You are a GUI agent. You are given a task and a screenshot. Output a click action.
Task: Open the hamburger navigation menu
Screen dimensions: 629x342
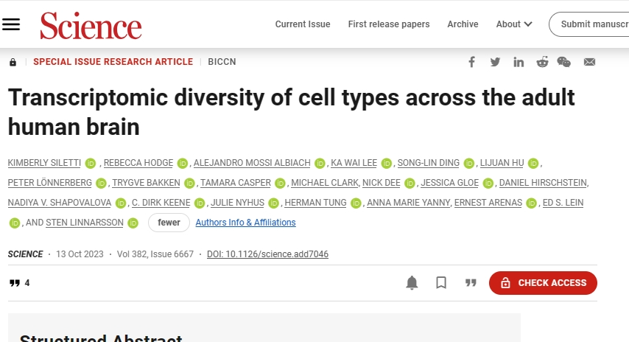pos(11,24)
